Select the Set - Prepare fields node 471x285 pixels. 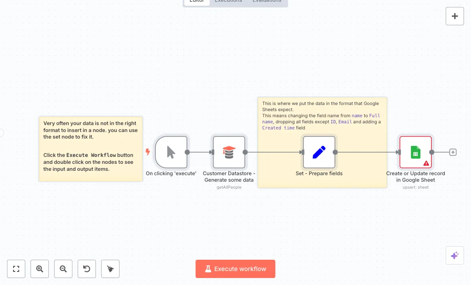click(x=319, y=152)
